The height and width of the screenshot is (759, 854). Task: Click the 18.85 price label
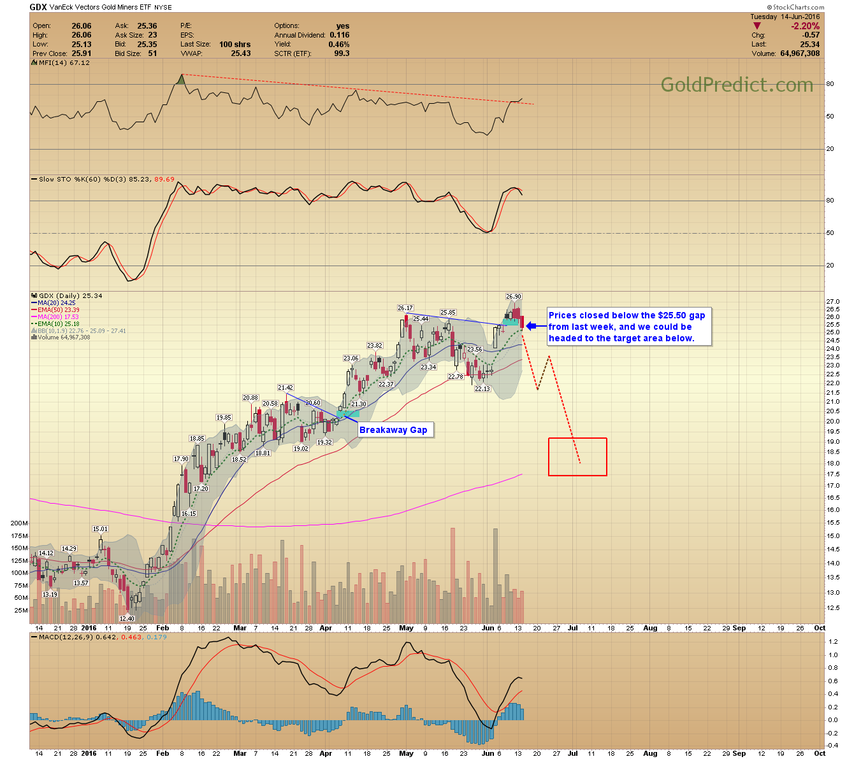197,439
